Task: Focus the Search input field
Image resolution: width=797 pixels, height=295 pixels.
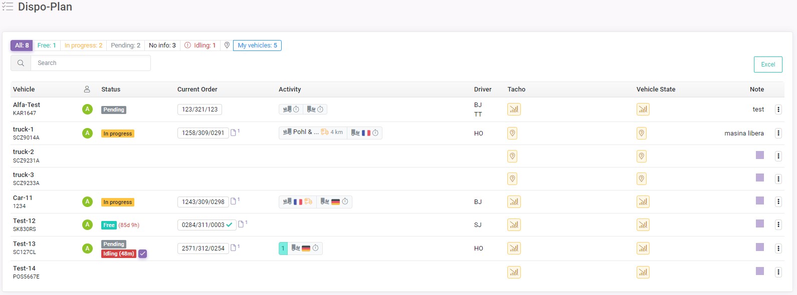Action: coord(90,63)
